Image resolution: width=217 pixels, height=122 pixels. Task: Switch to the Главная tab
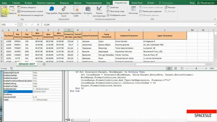(16, 3)
